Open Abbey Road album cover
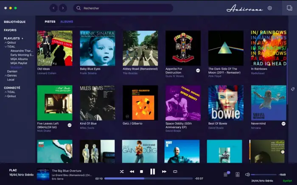The width and height of the screenshot is (297, 185). click(140, 48)
